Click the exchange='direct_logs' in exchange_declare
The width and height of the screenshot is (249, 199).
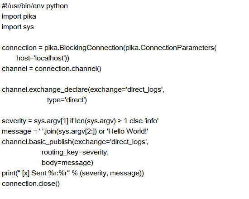126,90
